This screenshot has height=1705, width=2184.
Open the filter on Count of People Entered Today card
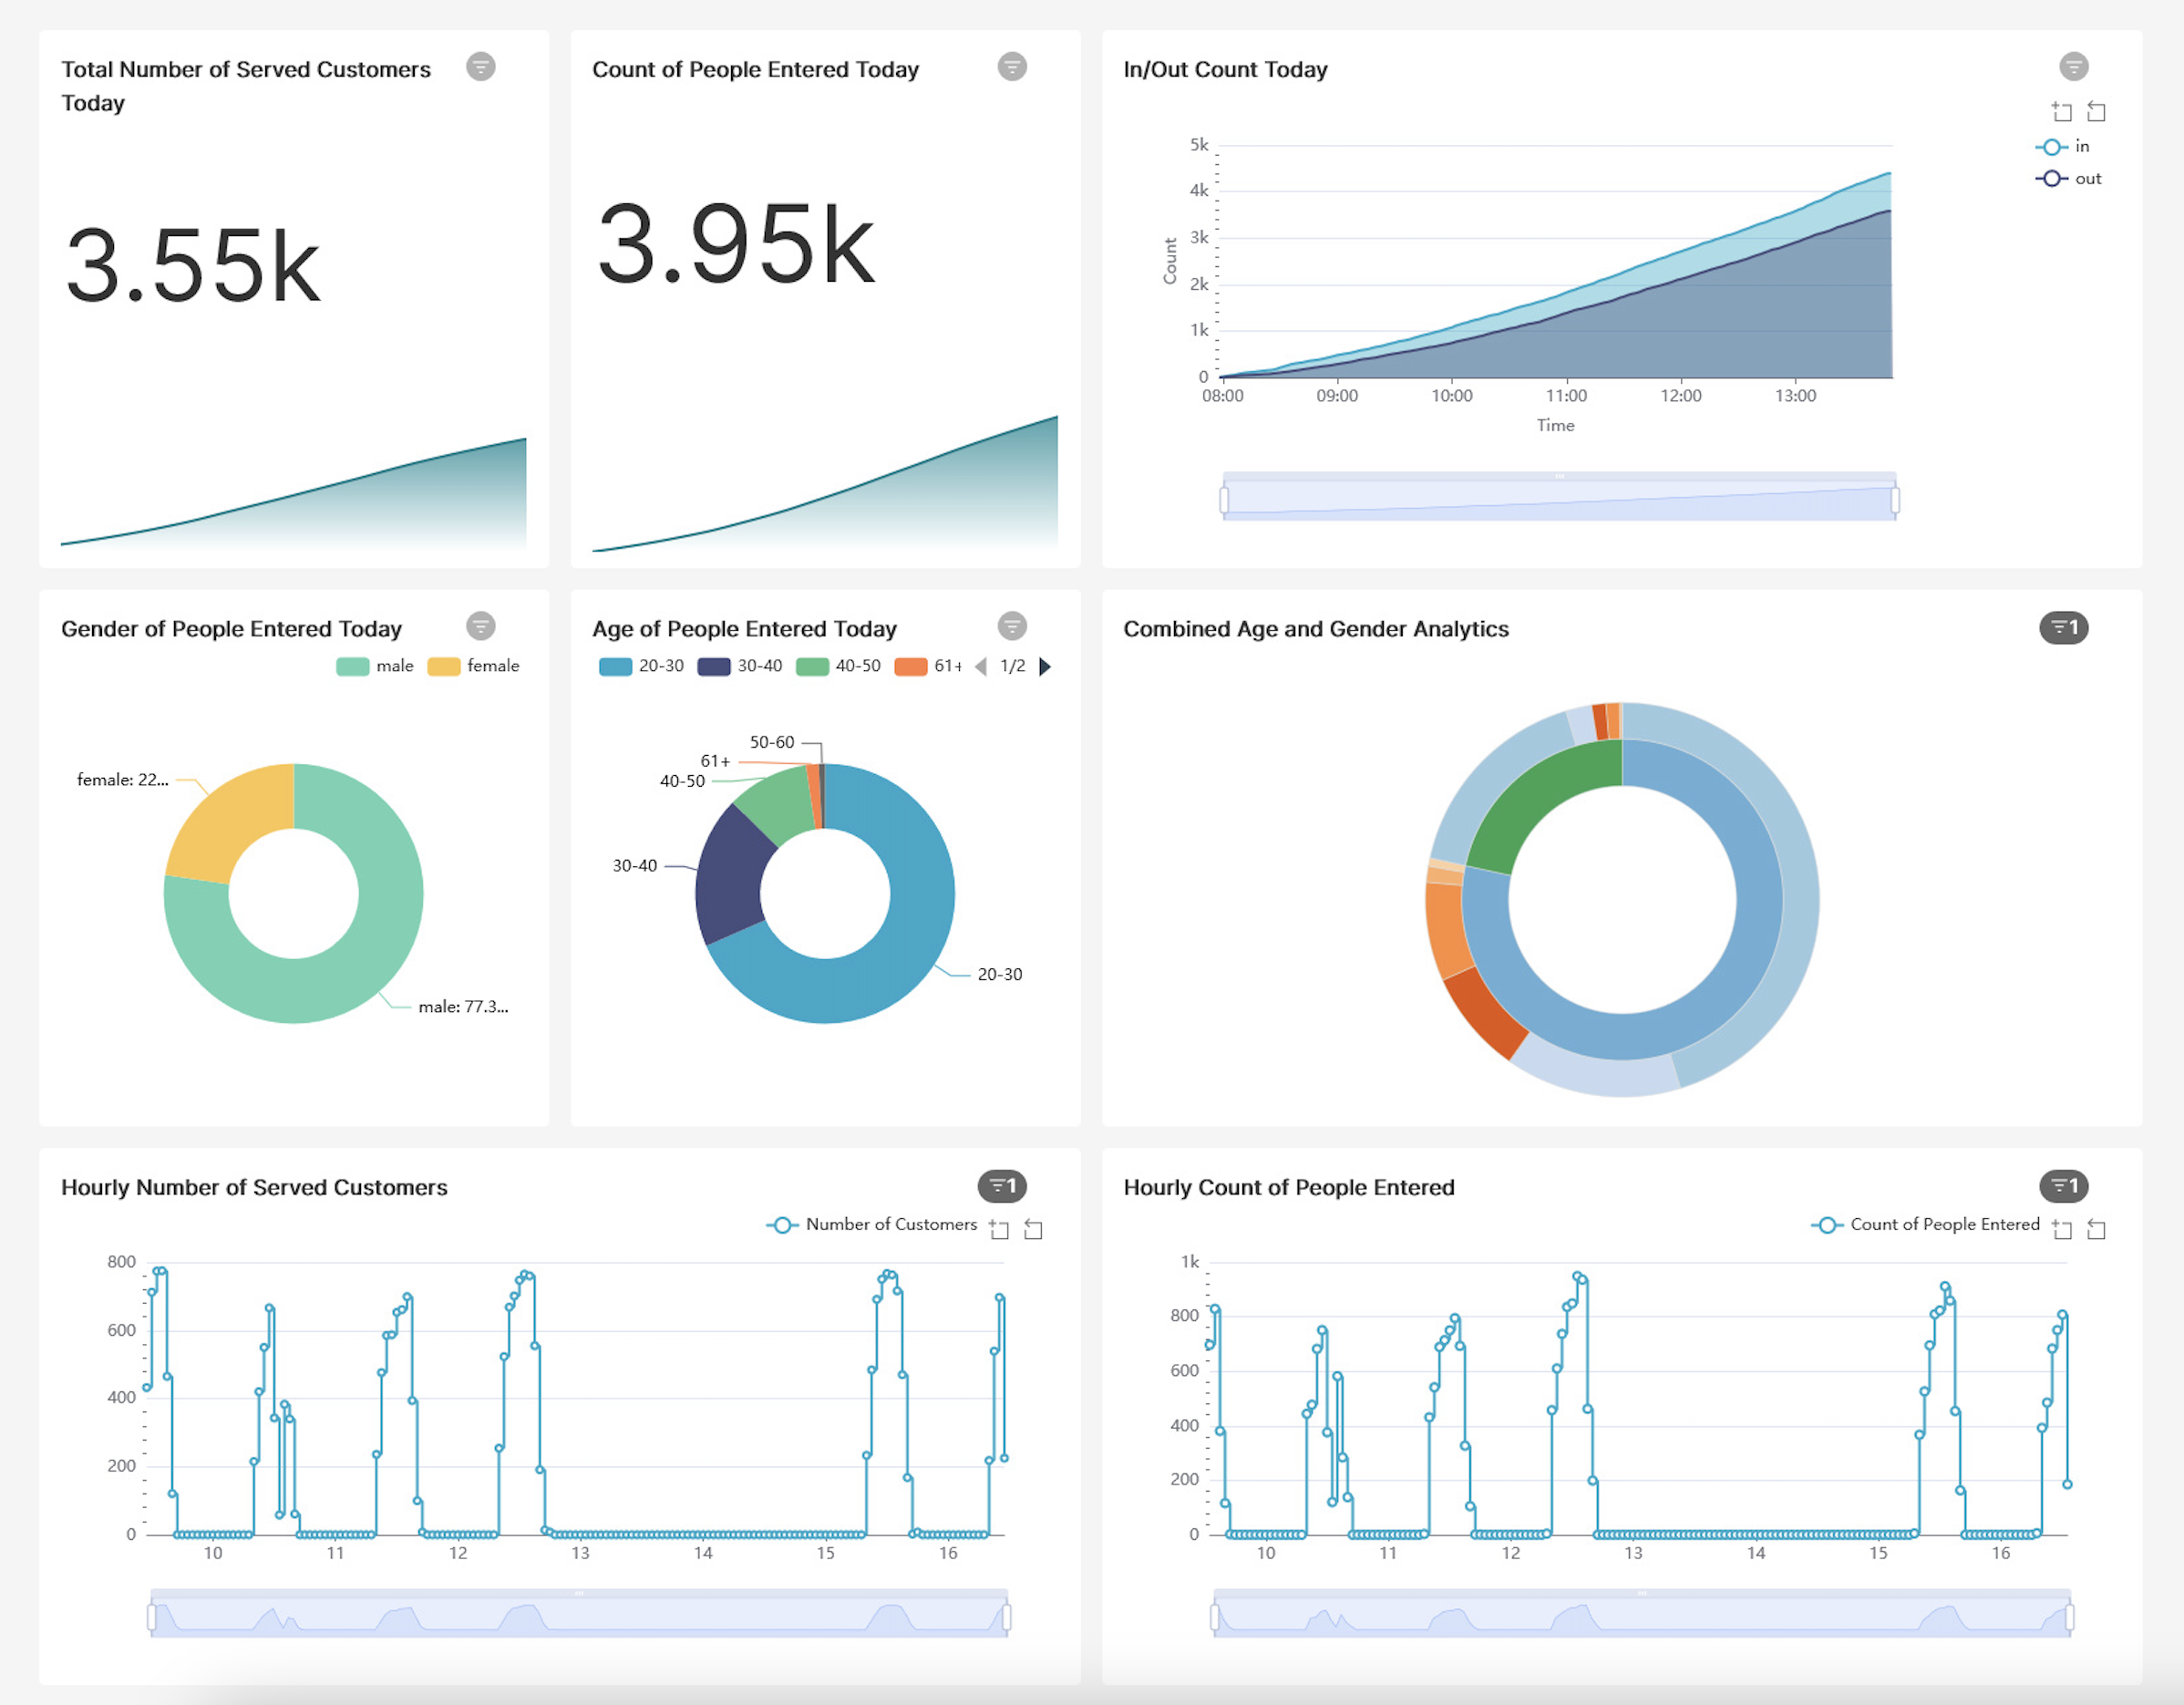pyautogui.click(x=1012, y=67)
